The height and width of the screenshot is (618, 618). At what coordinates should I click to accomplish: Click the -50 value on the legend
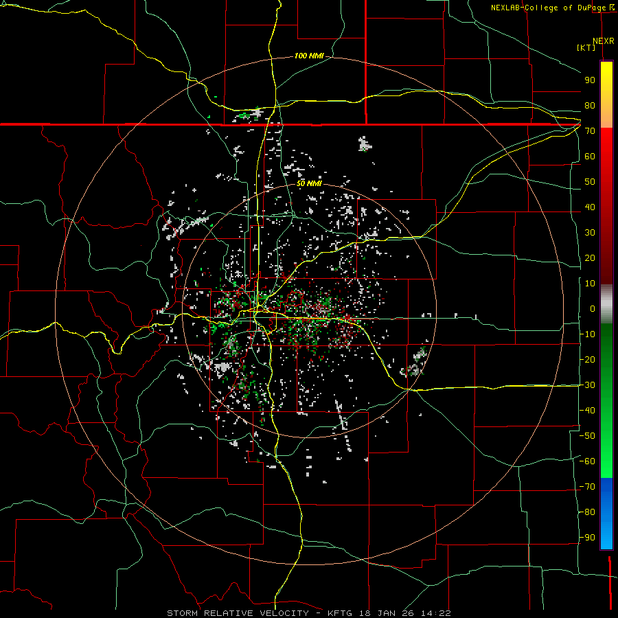pos(587,436)
